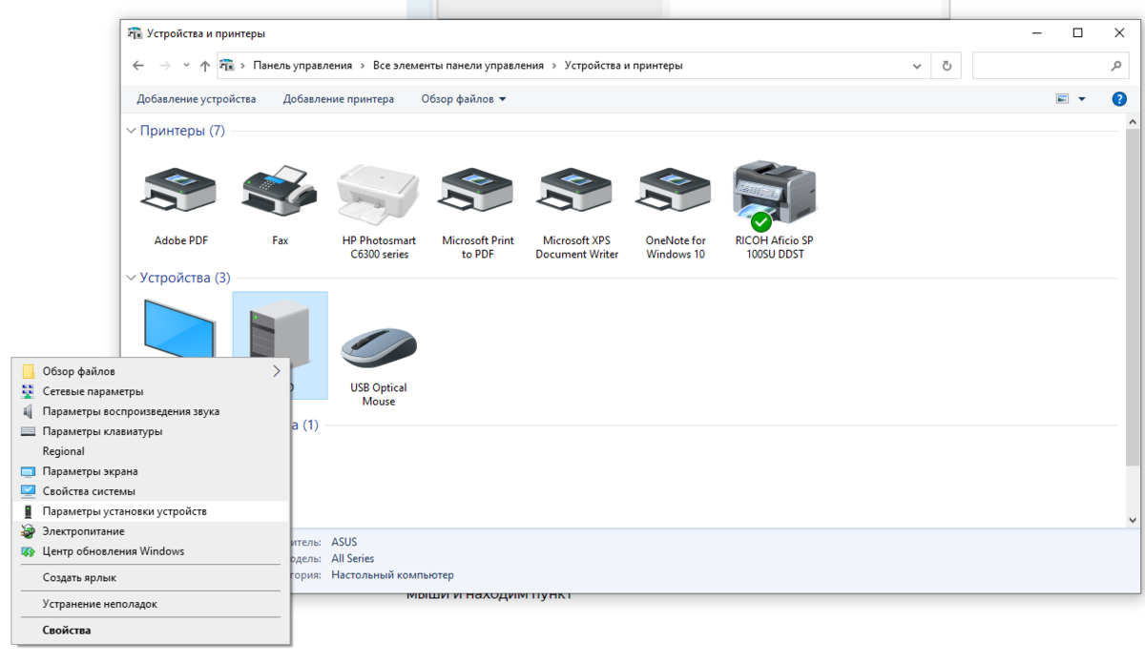Click the Forward navigation arrow
This screenshot has width=1145, height=663.
point(166,66)
